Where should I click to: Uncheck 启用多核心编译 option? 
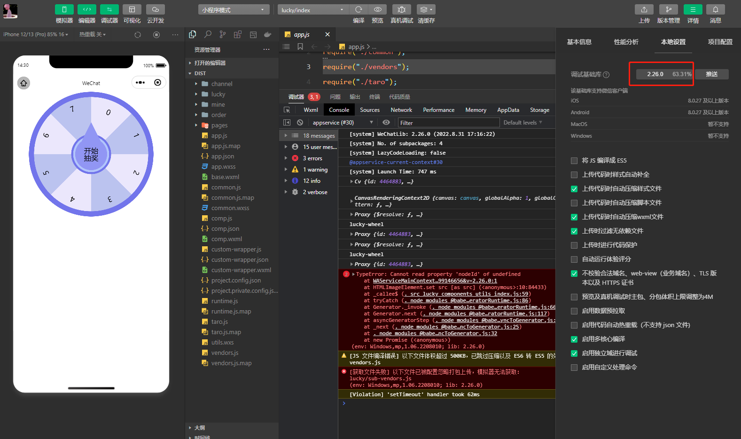point(574,339)
